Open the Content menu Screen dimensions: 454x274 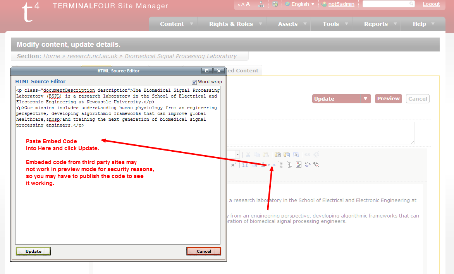pos(172,24)
